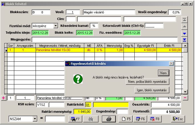Click the ÁFA column header
195x125 pixels.
[x=100, y=46]
